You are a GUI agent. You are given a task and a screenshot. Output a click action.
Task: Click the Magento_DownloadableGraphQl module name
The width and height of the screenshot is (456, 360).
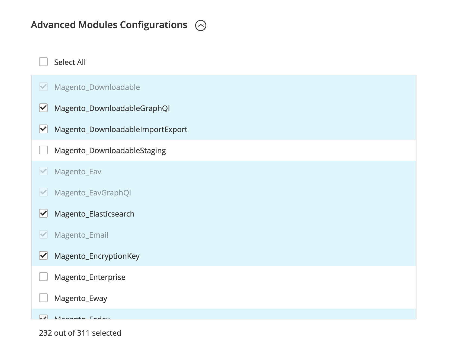[112, 108]
